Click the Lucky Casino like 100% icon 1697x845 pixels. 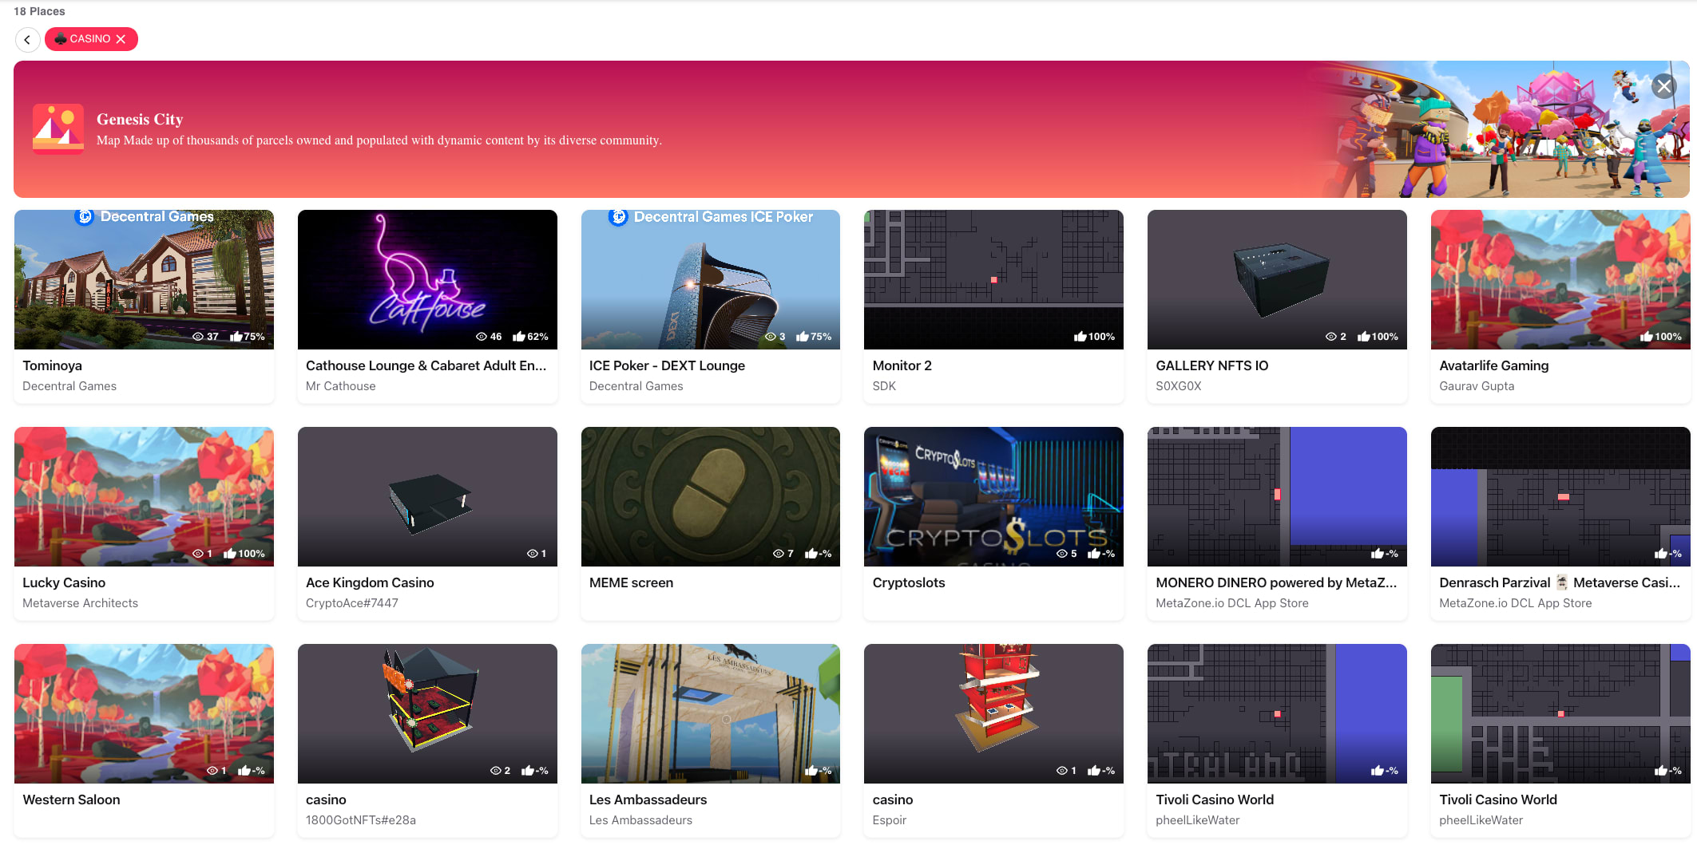click(230, 554)
